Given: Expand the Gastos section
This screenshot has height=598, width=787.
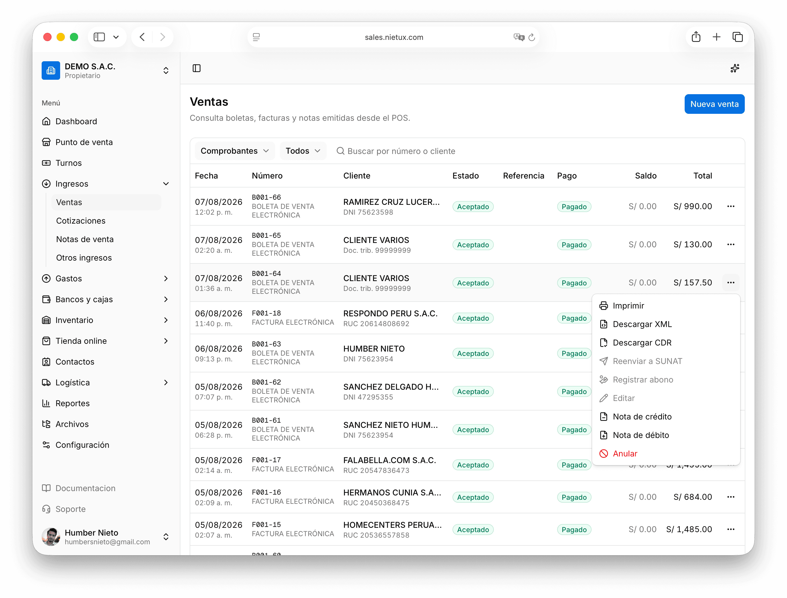Looking at the screenshot, I should click(166, 278).
